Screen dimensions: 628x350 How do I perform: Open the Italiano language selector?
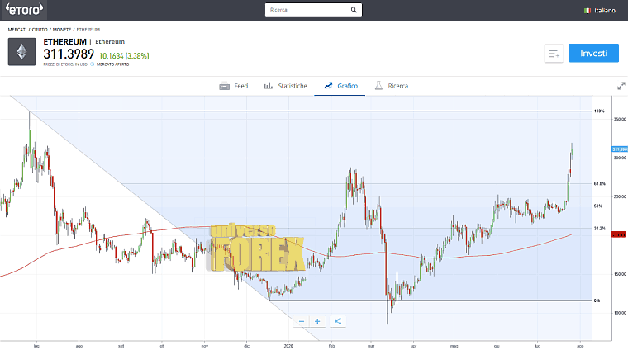pyautogui.click(x=599, y=11)
